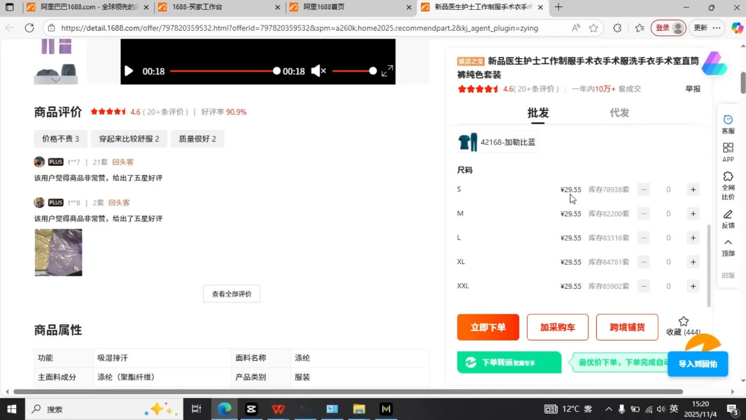Image resolution: width=746 pixels, height=420 pixels.
Task: Play the product video
Action: (128, 71)
